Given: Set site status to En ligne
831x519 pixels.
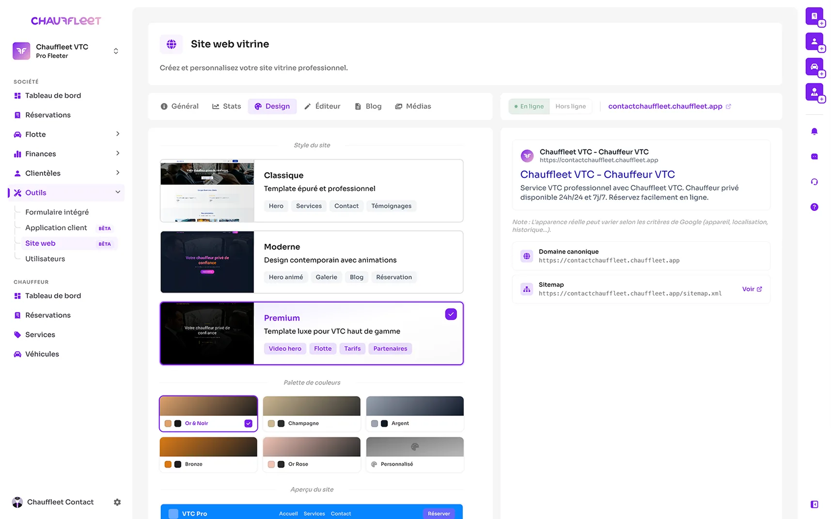Looking at the screenshot, I should (529, 106).
